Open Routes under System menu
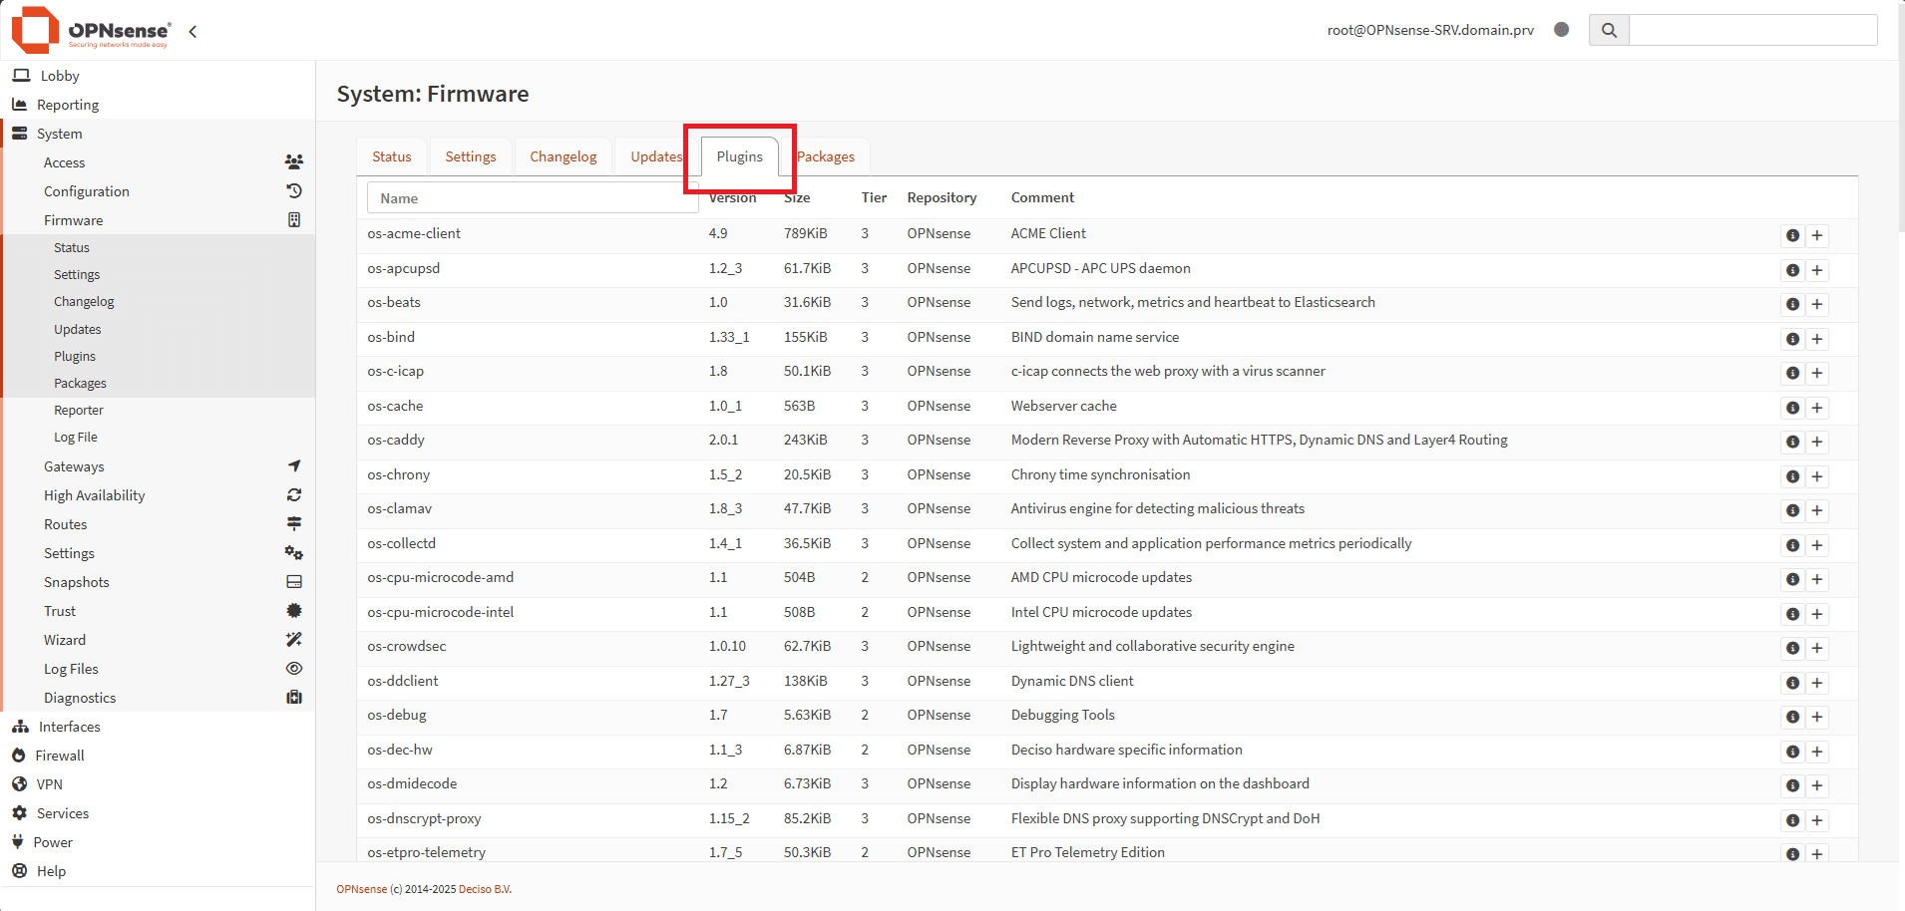Image resolution: width=1905 pixels, height=911 pixels. pyautogui.click(x=160, y=524)
